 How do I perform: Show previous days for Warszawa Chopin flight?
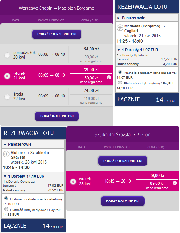pos(57,34)
